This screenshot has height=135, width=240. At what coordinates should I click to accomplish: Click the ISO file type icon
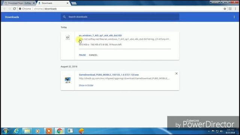(67, 37)
